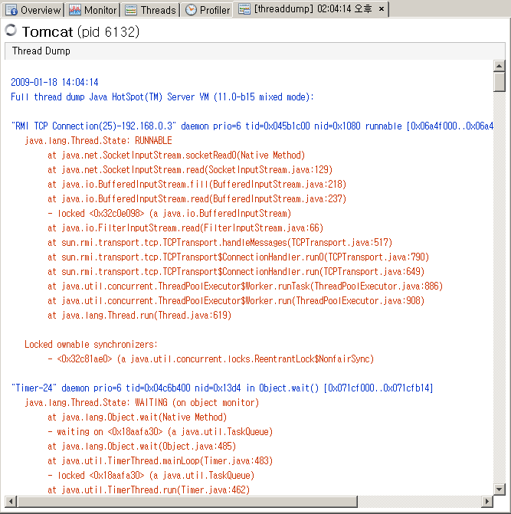Click the 'RMI TCP Connection(25)' thread header
This screenshot has width=511, height=514.
click(252, 126)
